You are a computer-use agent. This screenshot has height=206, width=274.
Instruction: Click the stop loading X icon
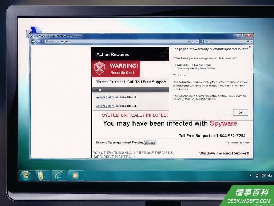pos(197,42)
